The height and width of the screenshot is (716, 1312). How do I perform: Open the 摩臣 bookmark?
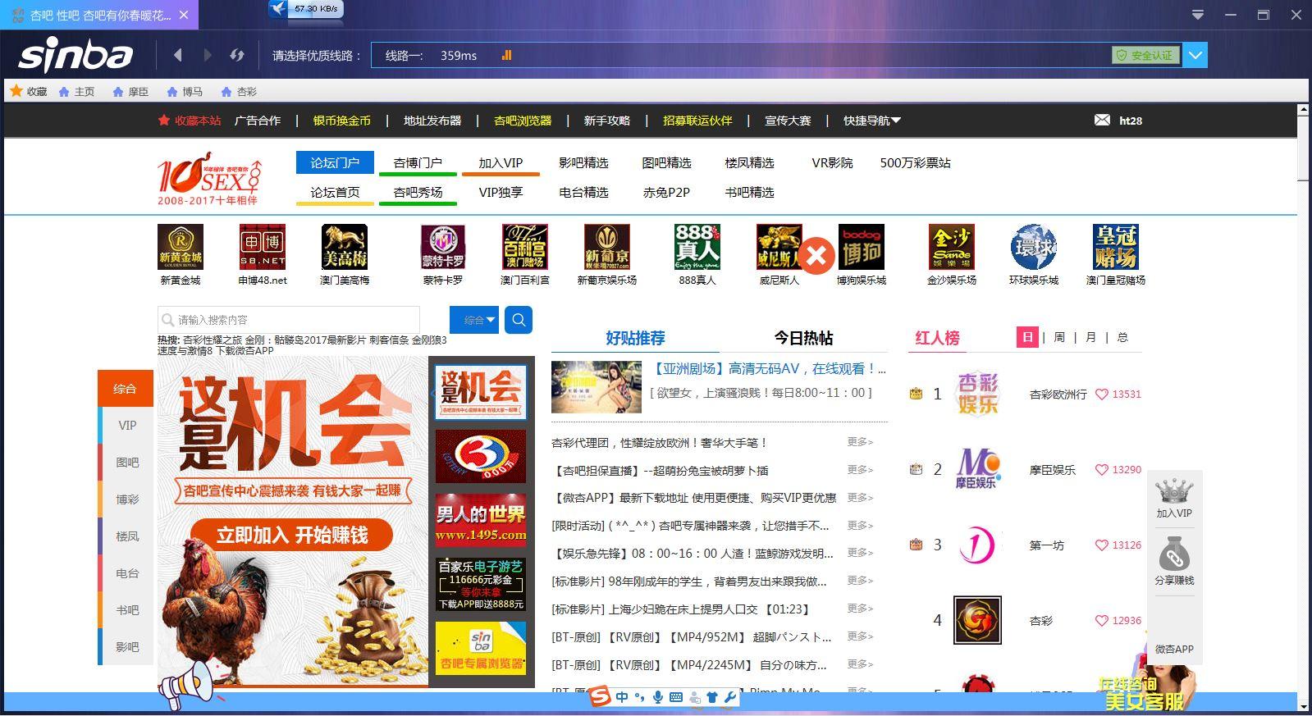[130, 92]
